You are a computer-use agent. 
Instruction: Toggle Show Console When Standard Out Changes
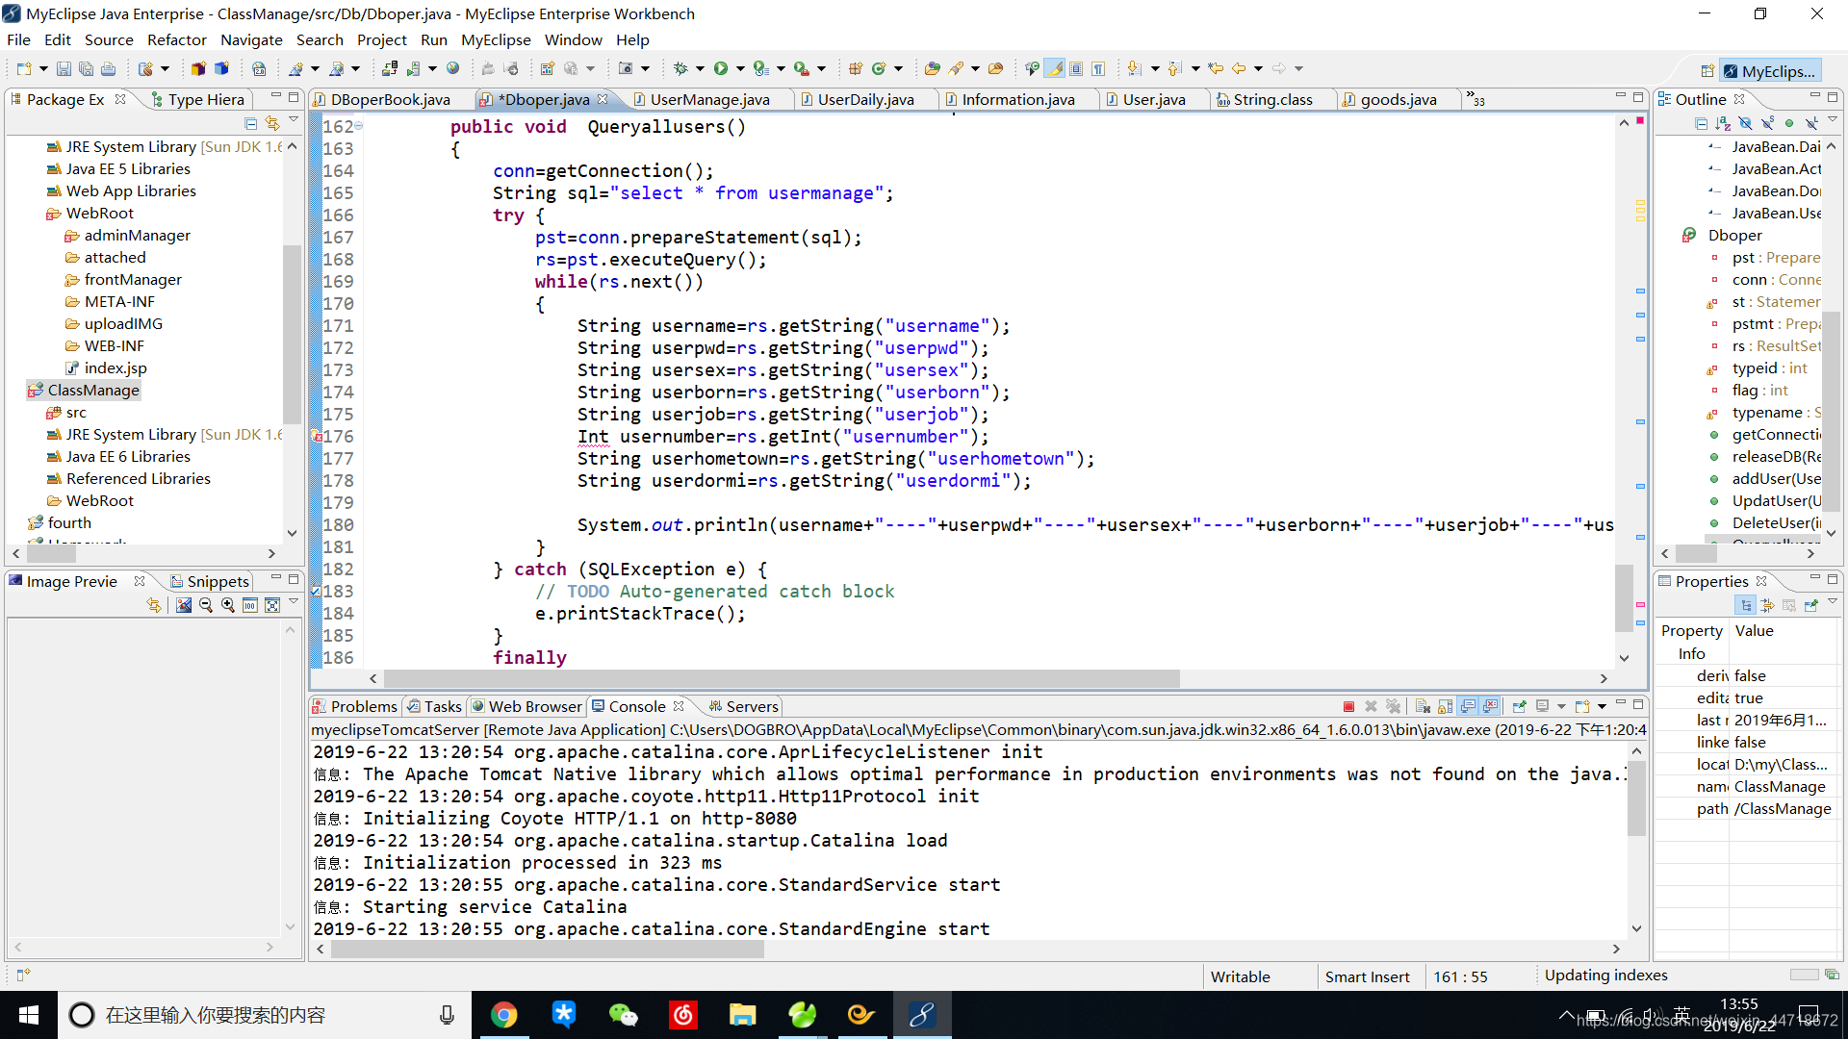[x=1468, y=706]
